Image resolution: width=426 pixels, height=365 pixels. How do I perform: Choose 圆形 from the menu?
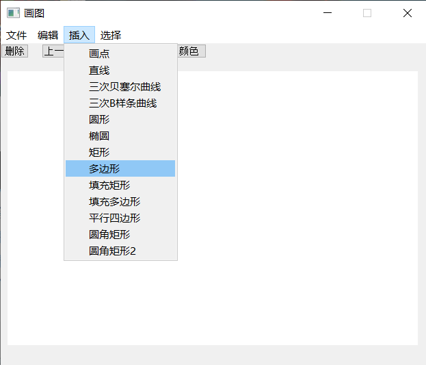120,119
